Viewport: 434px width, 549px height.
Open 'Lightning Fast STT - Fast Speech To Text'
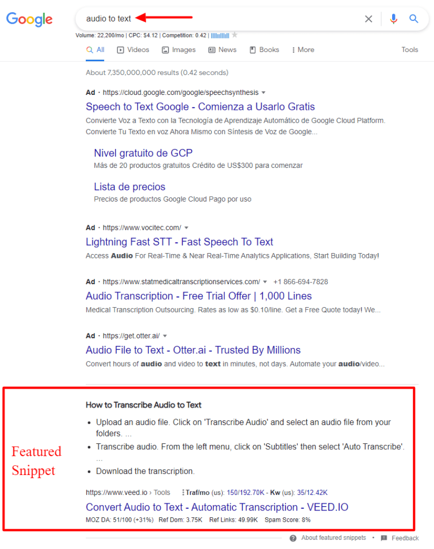tap(179, 242)
